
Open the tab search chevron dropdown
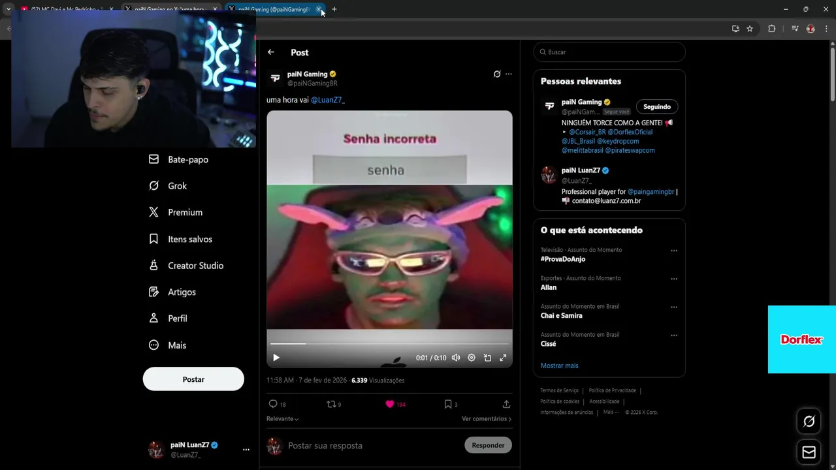click(8, 9)
